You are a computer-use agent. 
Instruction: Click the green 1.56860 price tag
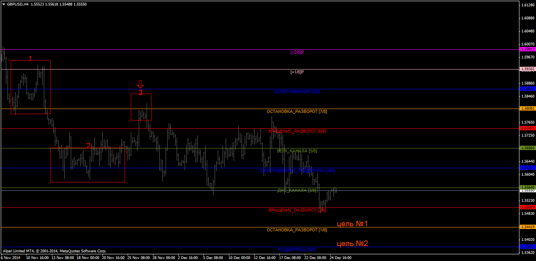point(528,148)
